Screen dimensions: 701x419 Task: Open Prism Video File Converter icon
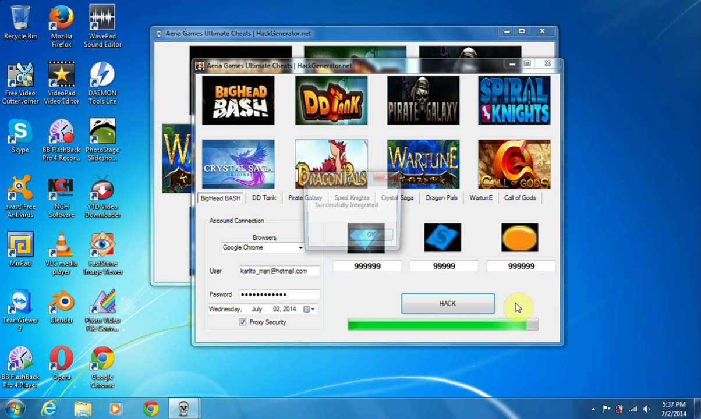tap(102, 310)
